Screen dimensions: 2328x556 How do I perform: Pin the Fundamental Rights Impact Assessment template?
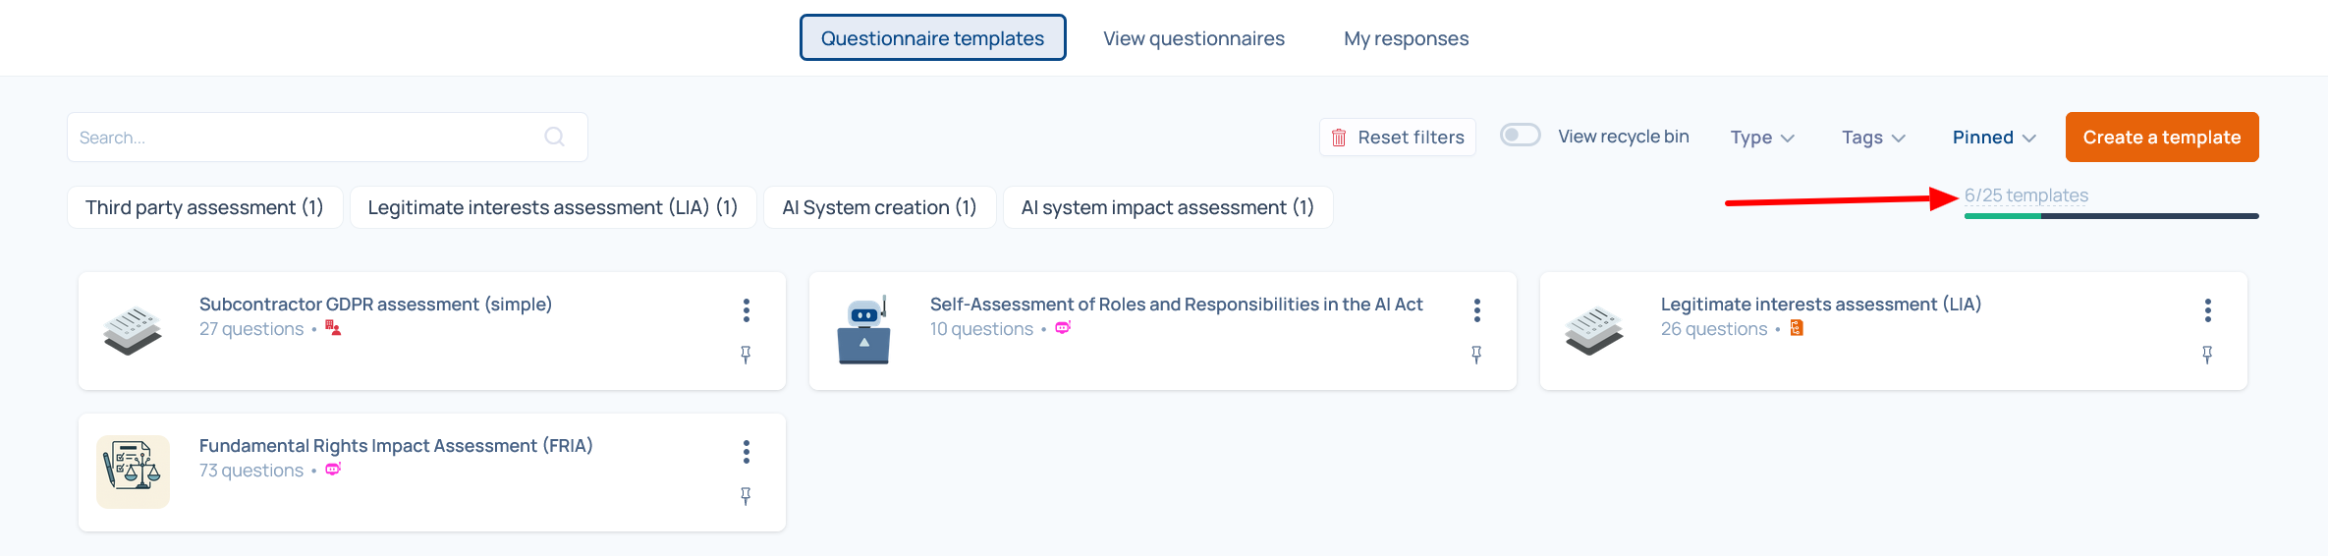point(746,496)
